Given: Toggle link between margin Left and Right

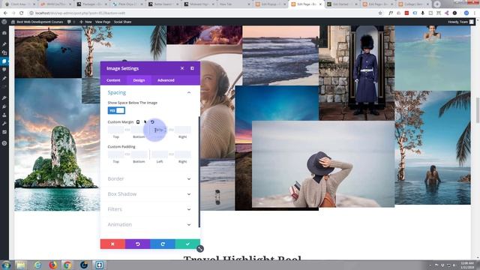Looking at the screenshot, I should tap(171, 130).
